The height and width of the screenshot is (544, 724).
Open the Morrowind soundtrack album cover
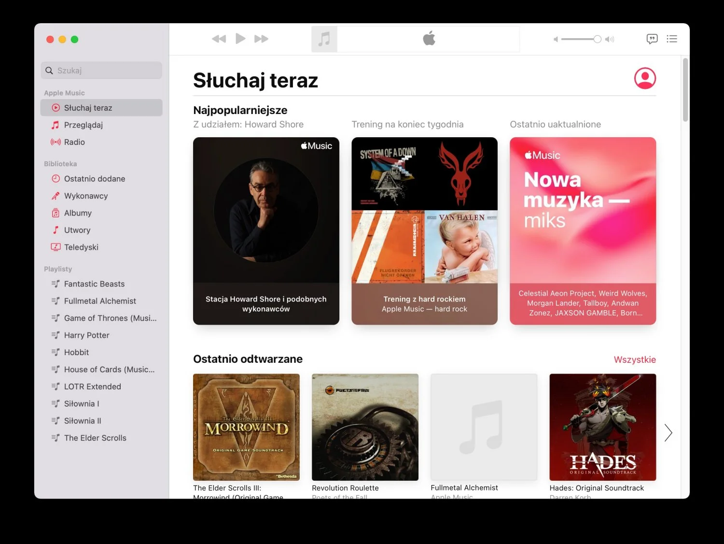(x=246, y=427)
